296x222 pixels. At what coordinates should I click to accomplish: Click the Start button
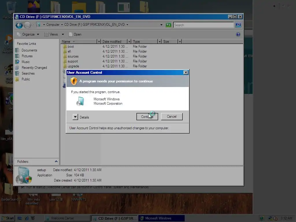[x=8, y=218]
